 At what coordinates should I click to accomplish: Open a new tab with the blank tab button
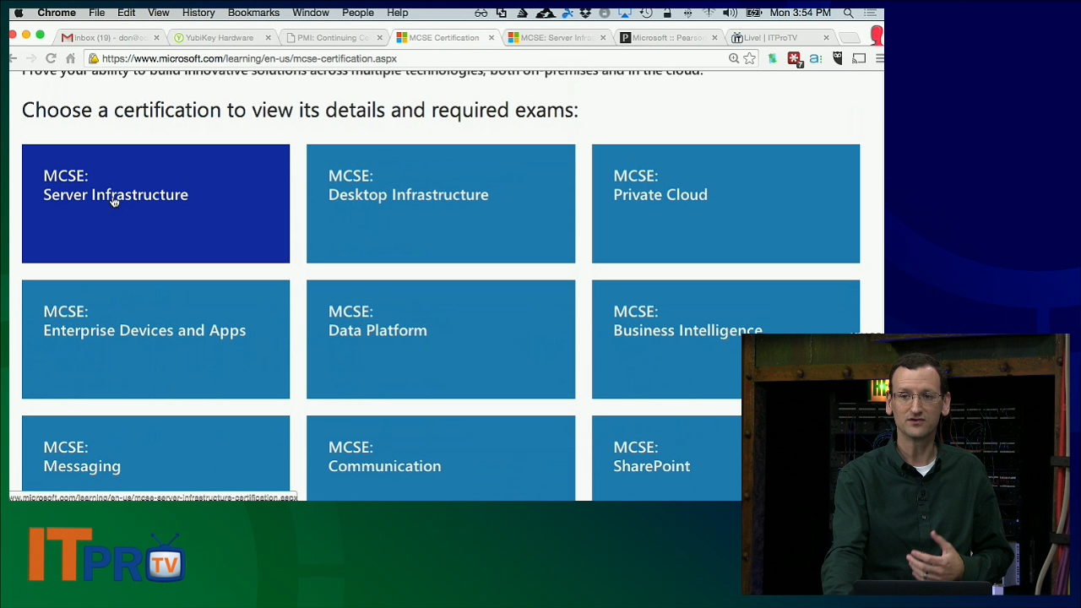[x=849, y=38]
